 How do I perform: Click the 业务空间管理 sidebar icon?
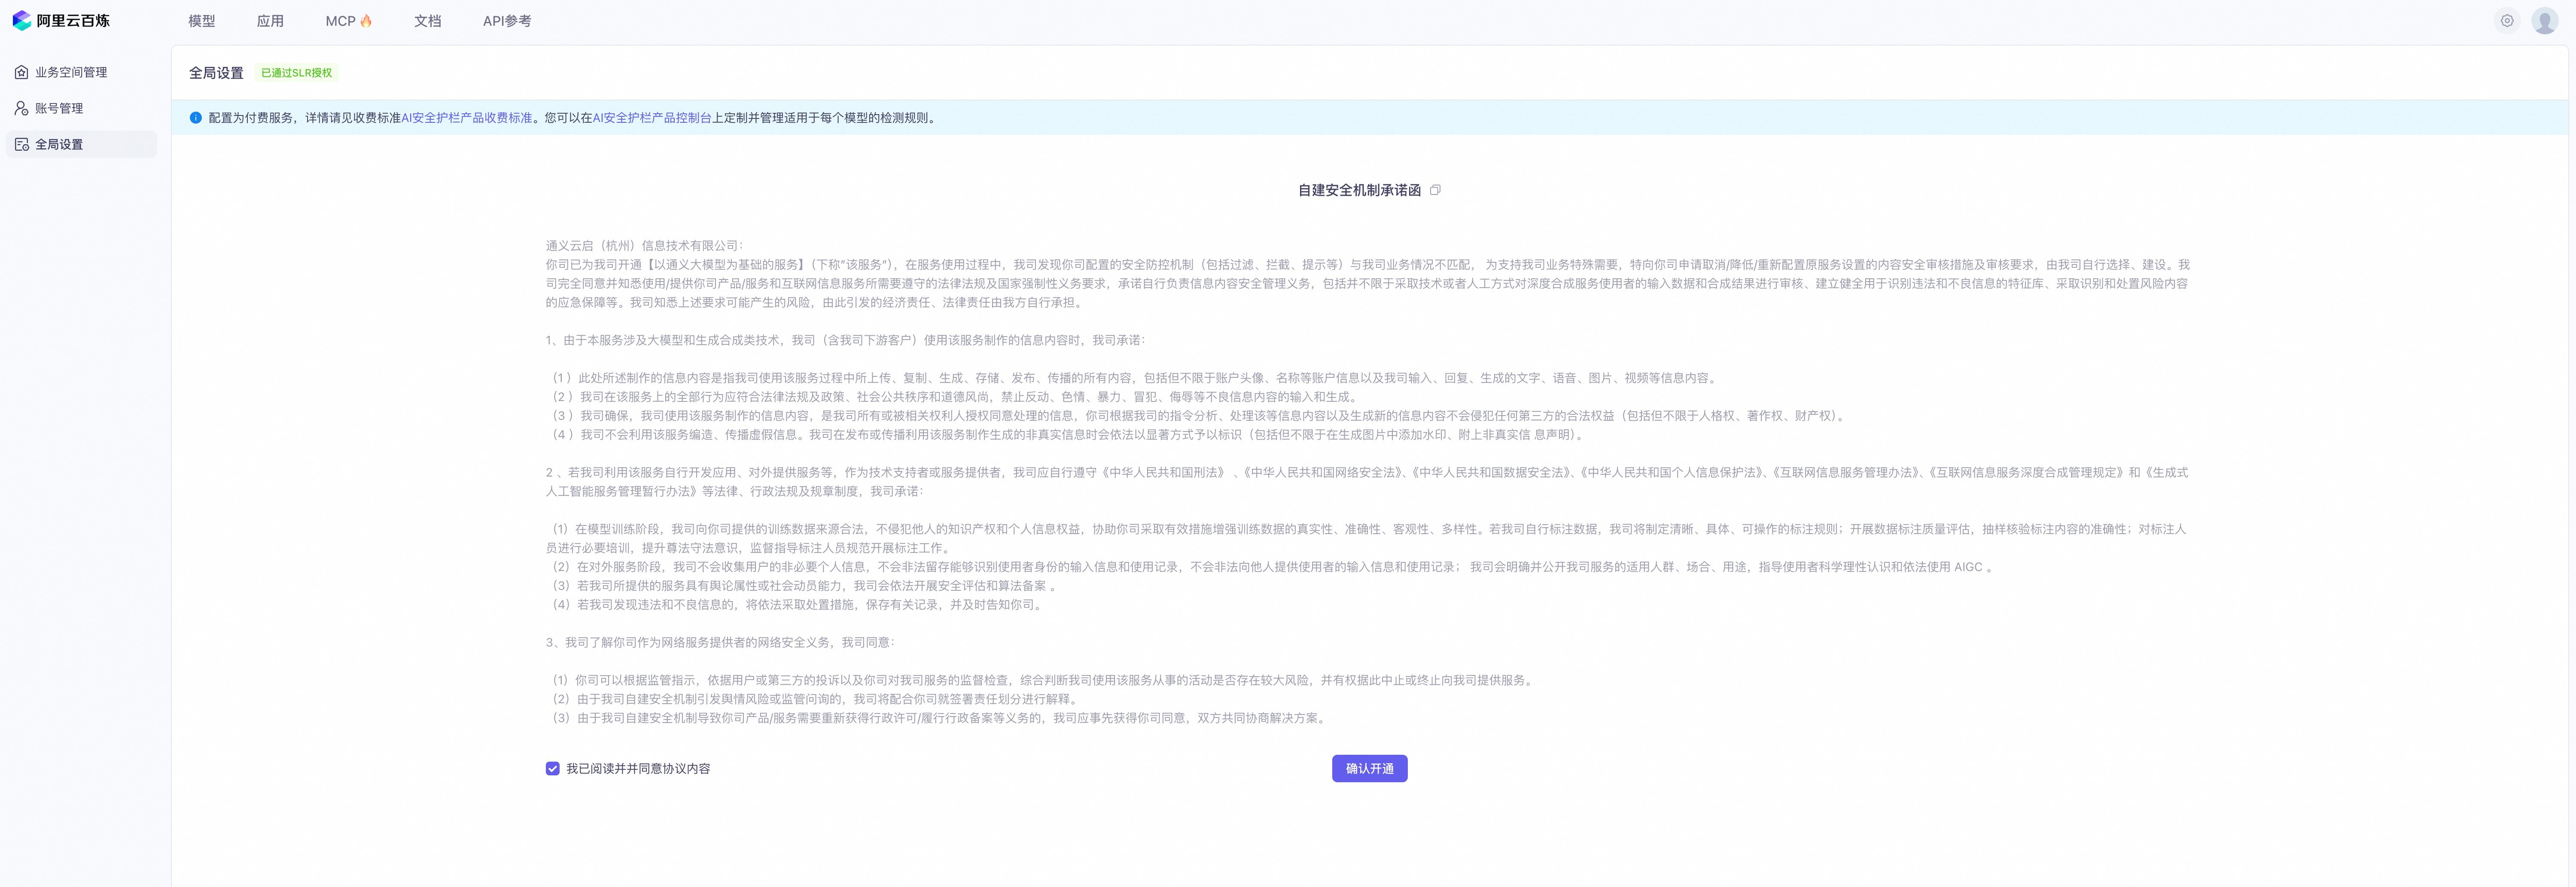pyautogui.click(x=22, y=72)
